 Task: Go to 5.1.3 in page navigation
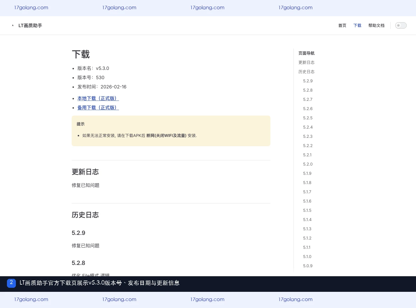click(x=307, y=229)
